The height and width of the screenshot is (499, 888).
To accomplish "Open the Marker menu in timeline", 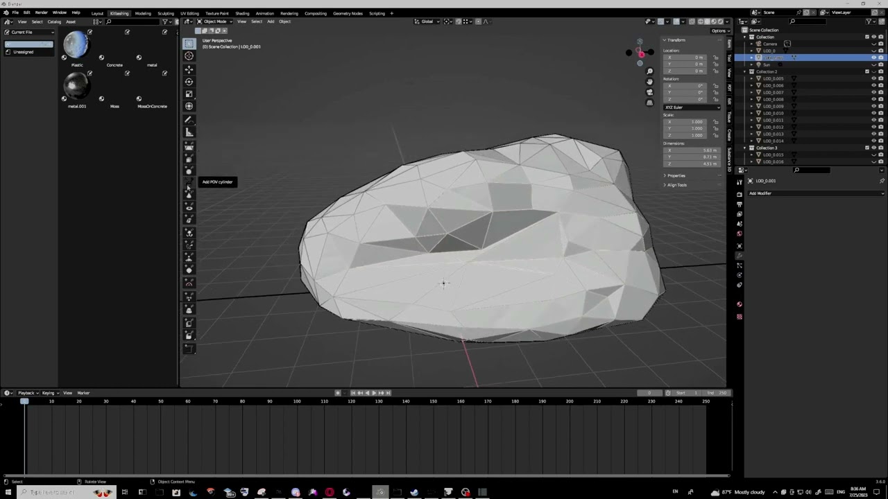I will (x=83, y=393).
